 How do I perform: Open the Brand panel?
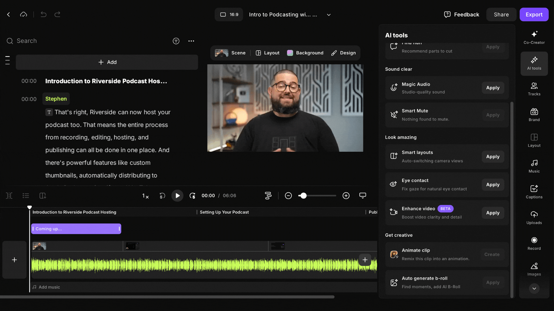[534, 115]
